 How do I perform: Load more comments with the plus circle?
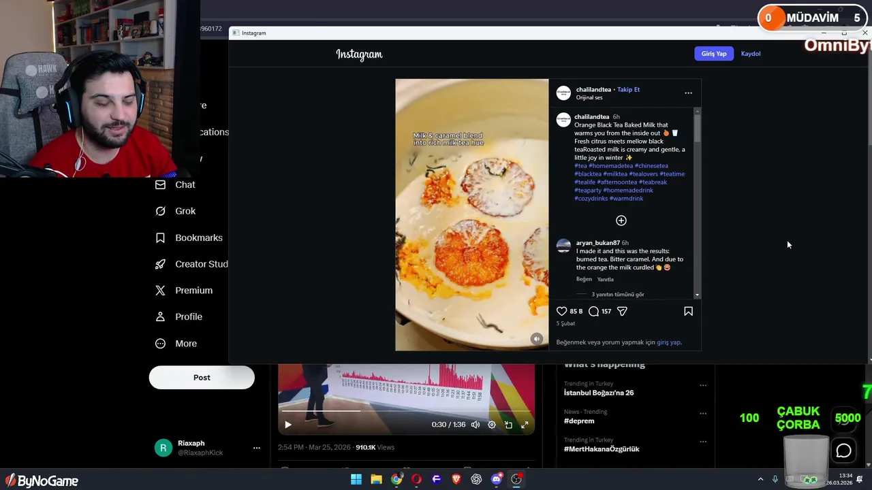coord(621,220)
